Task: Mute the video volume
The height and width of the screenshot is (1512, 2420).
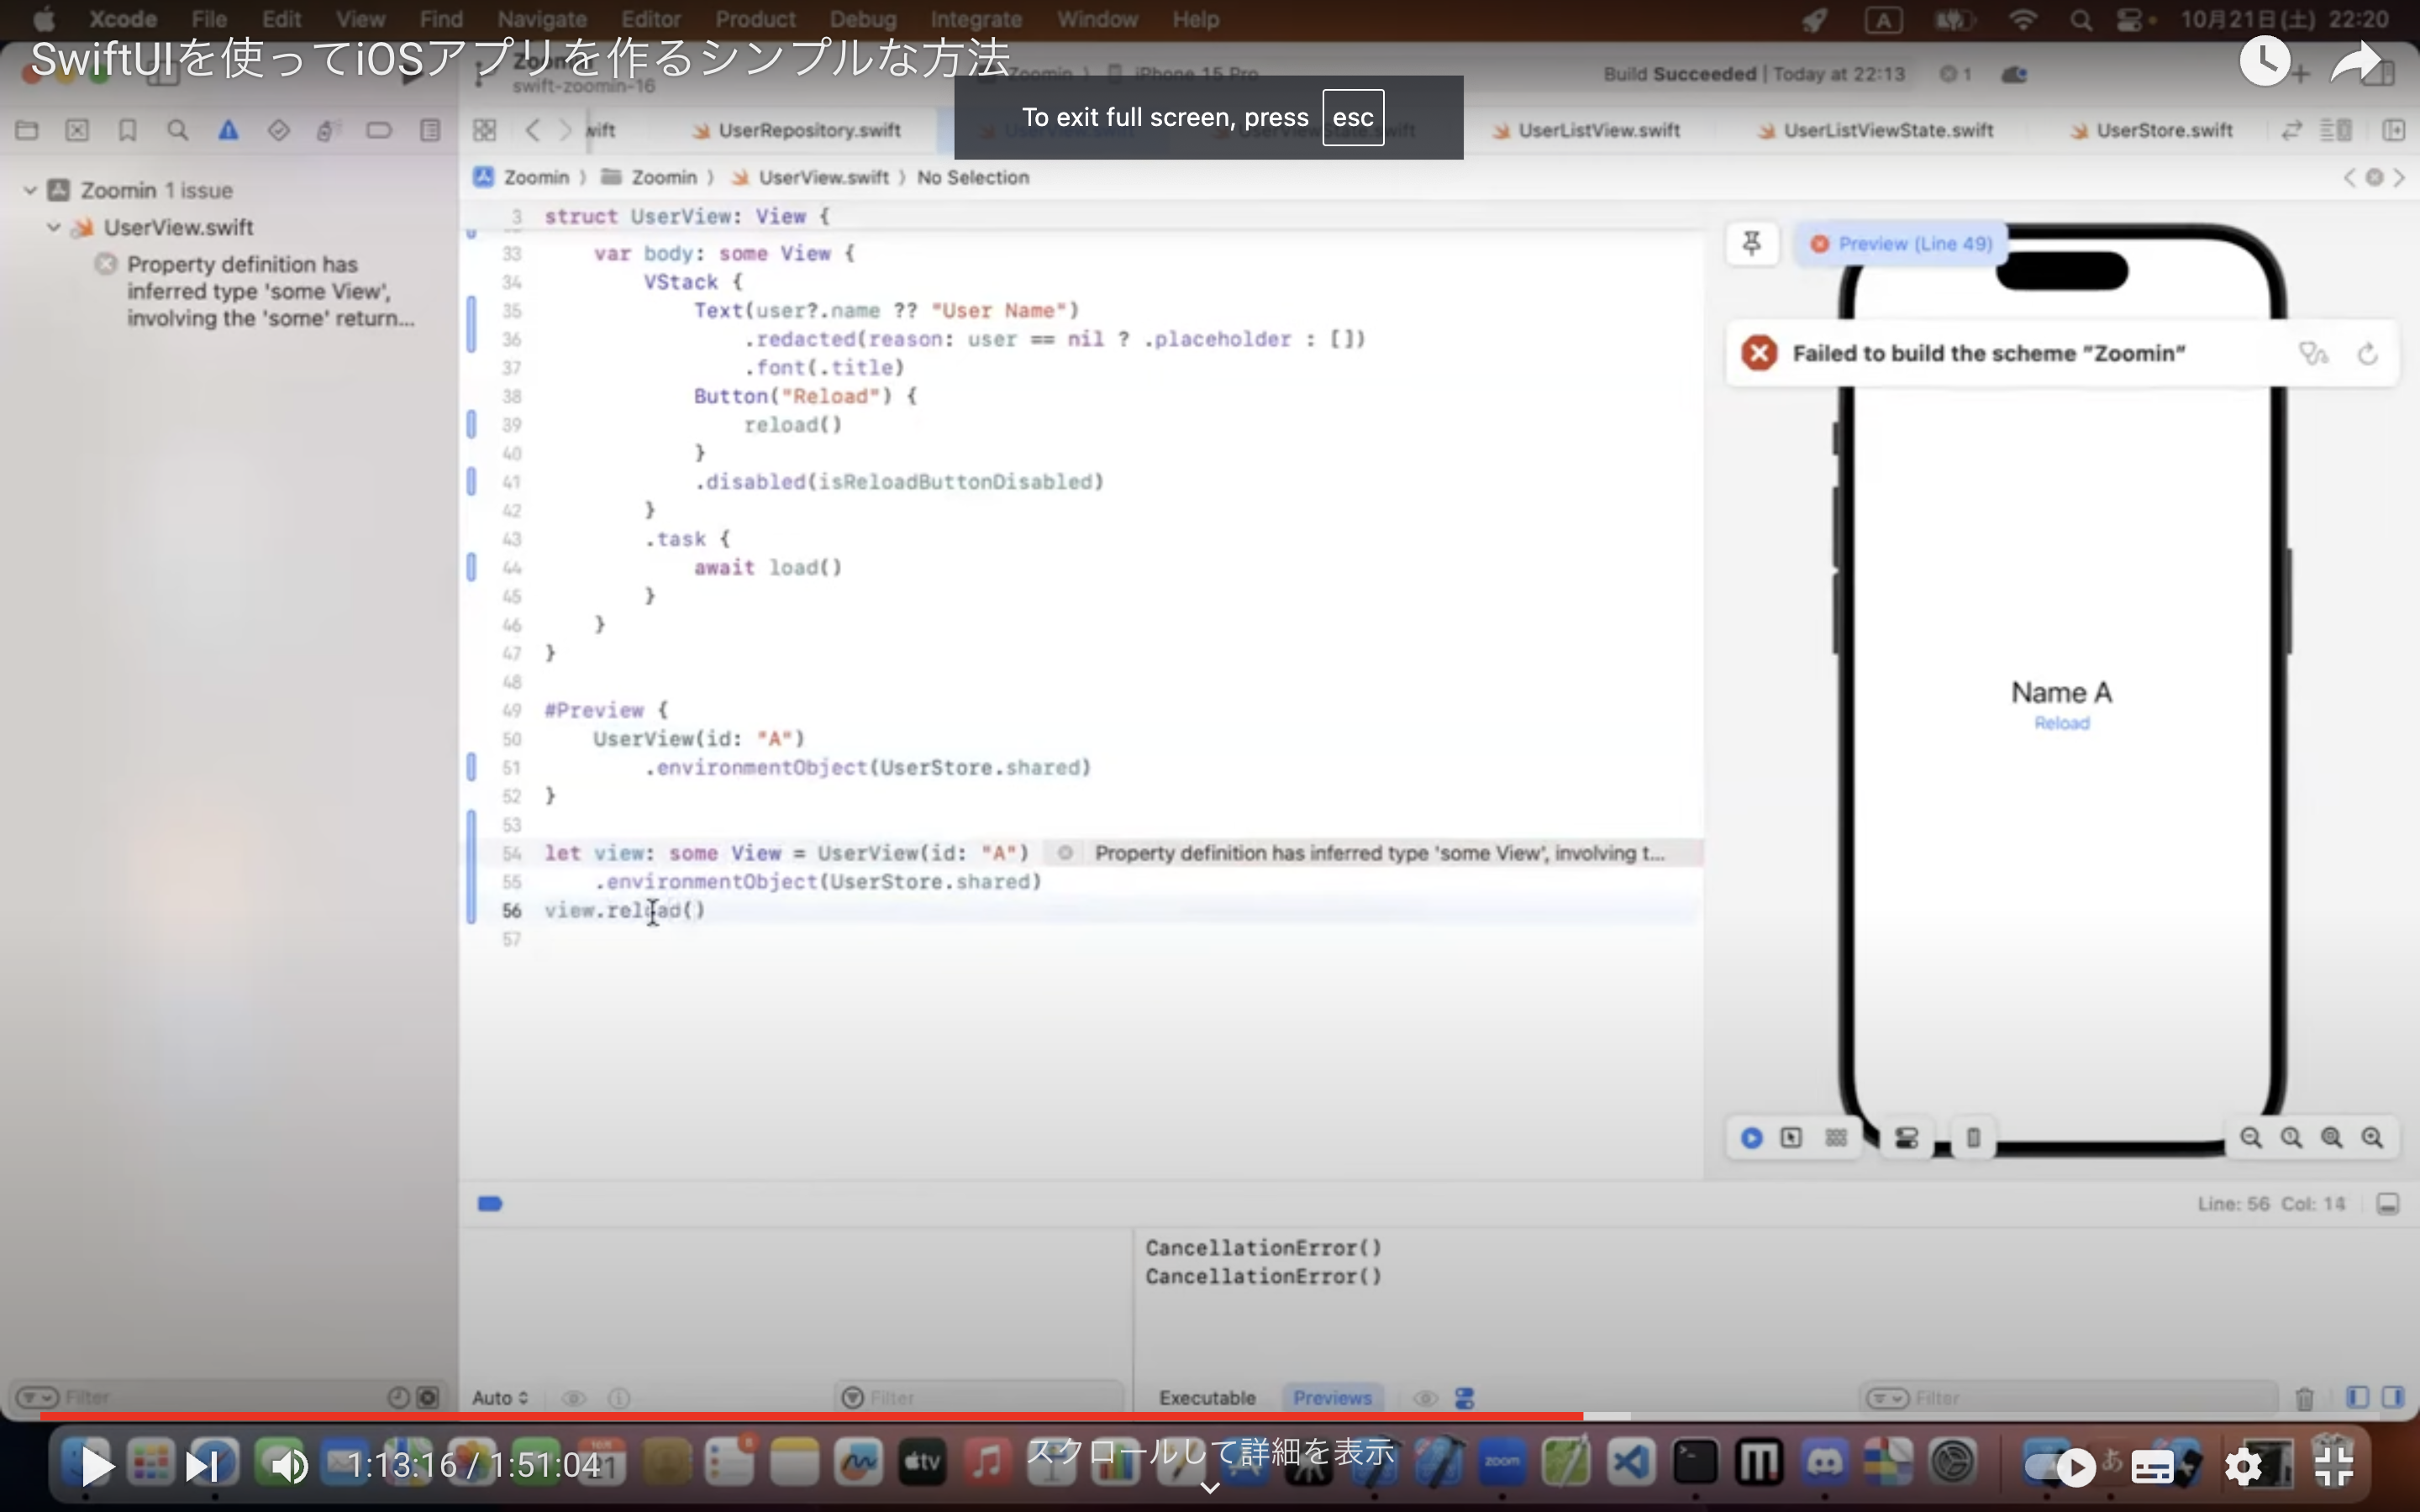Action: pyautogui.click(x=288, y=1467)
